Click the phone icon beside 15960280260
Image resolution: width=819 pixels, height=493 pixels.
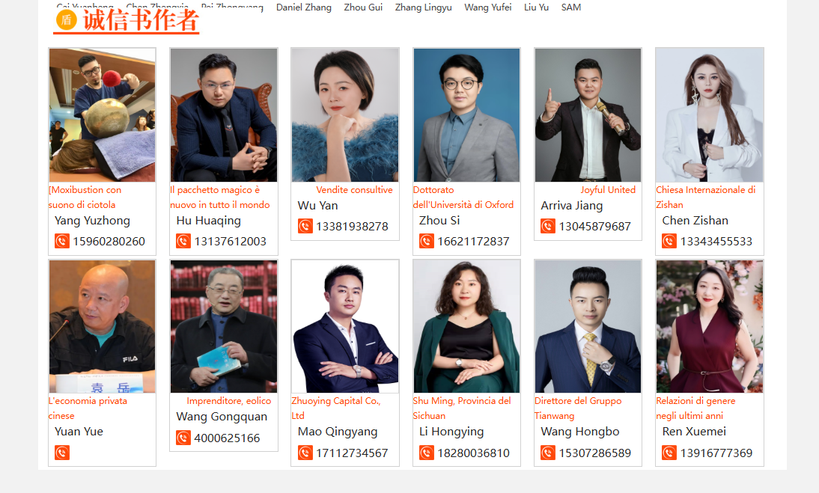tap(61, 241)
